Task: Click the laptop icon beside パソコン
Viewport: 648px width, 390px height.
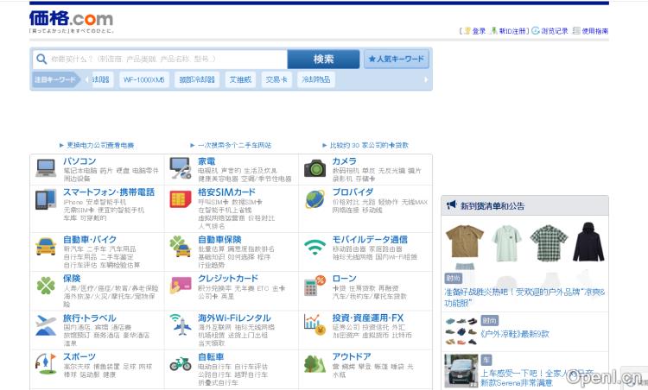Action: pyautogui.click(x=46, y=168)
